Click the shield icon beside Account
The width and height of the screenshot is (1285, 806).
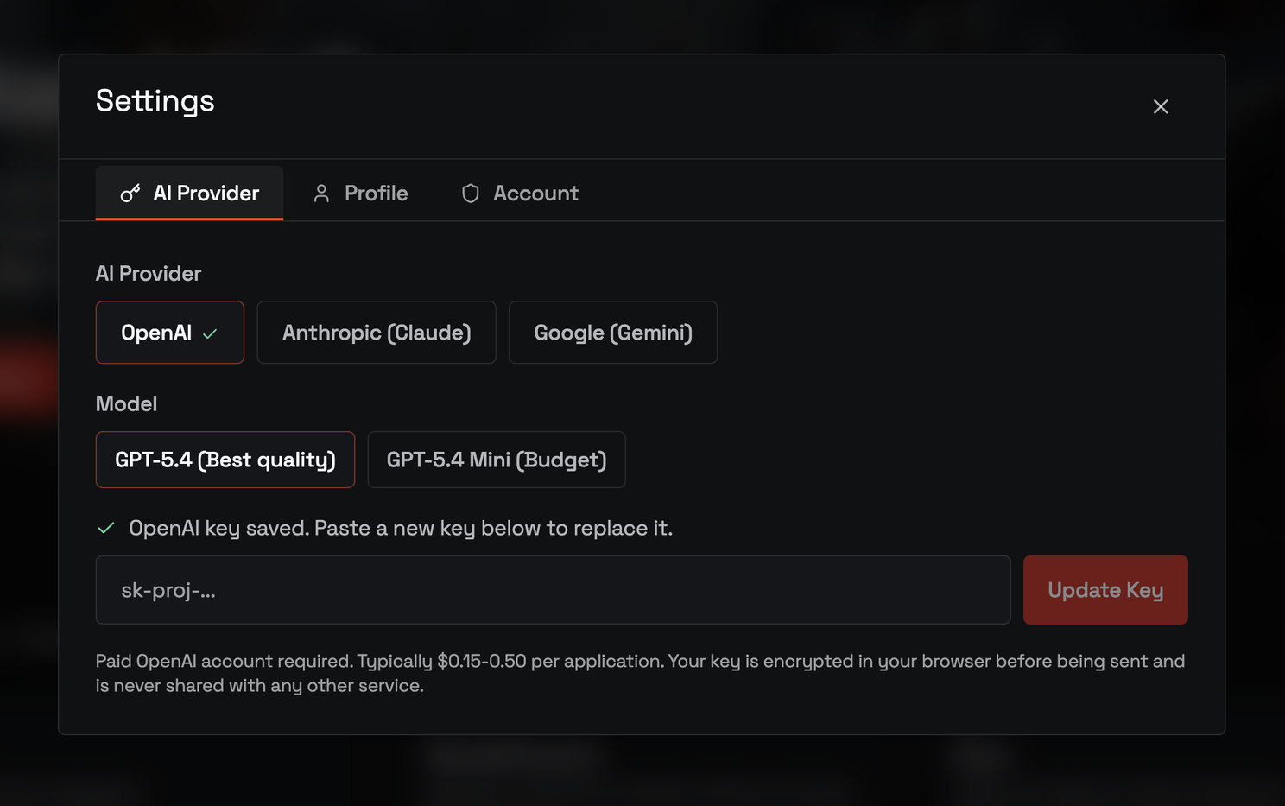pos(470,194)
